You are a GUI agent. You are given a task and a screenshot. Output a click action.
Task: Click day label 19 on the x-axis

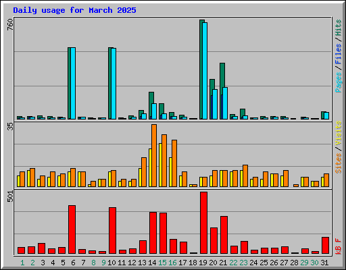pos(203,263)
